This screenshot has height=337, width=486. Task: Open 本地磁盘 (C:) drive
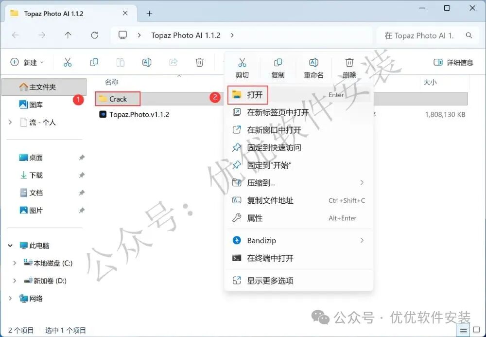(48, 263)
